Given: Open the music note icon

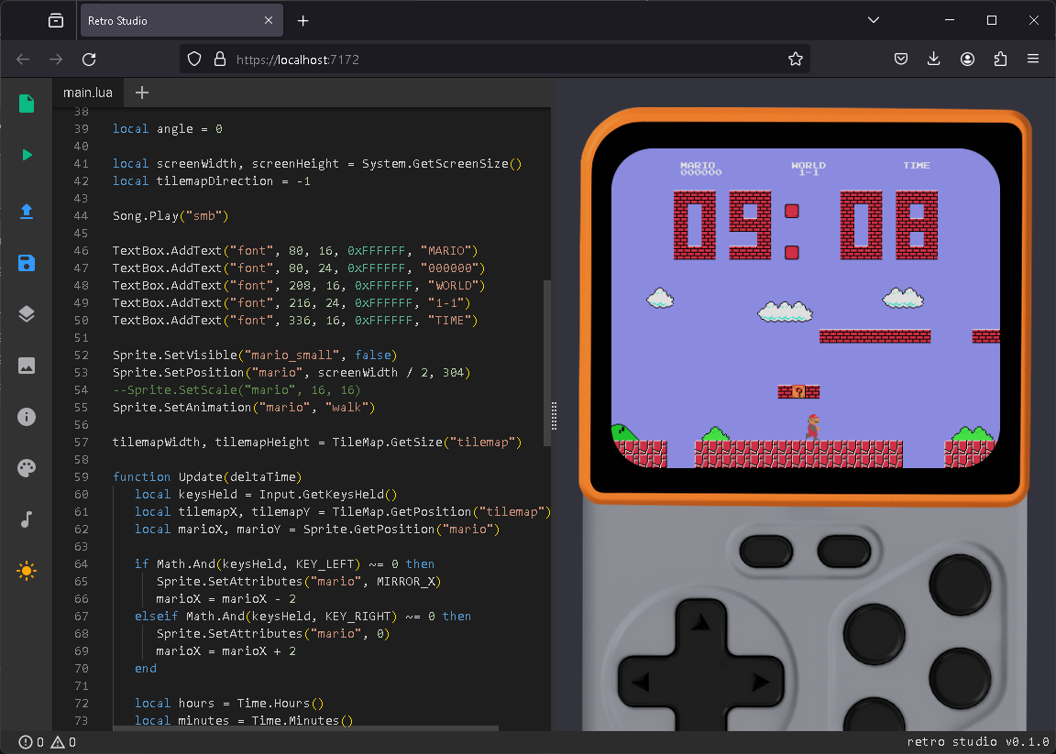Looking at the screenshot, I should click(27, 519).
